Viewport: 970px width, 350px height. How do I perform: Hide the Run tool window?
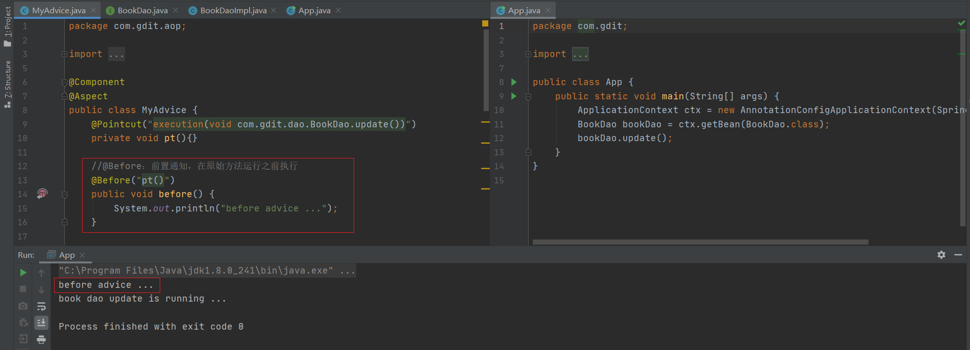tap(958, 255)
